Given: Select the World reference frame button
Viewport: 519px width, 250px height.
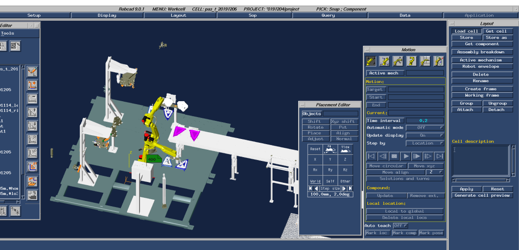Looking at the screenshot, I should point(315,181).
